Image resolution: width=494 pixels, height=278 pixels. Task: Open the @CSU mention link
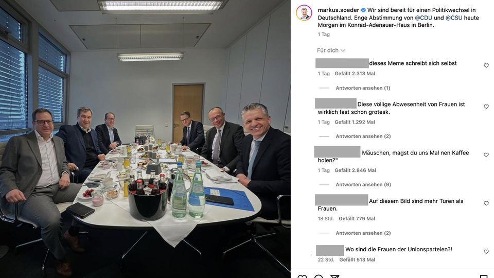pyautogui.click(x=454, y=18)
